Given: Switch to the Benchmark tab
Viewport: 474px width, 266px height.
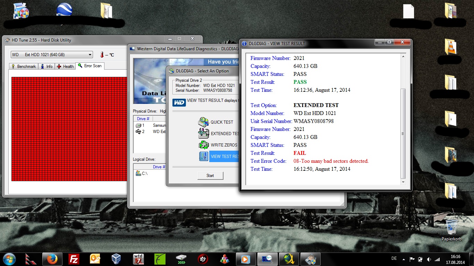Looking at the screenshot, I should pyautogui.click(x=23, y=66).
